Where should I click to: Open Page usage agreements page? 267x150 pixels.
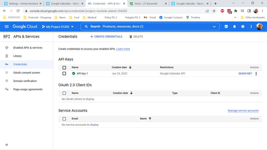pyautogui.click(x=28, y=89)
